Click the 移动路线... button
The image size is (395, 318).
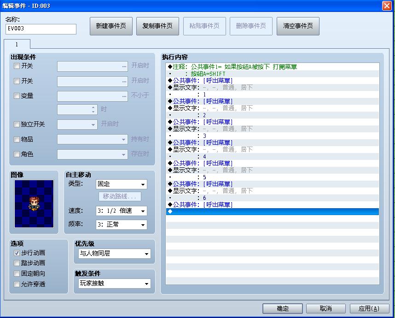click(x=120, y=196)
